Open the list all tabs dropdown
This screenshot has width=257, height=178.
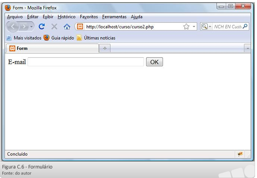pyautogui.click(x=247, y=48)
